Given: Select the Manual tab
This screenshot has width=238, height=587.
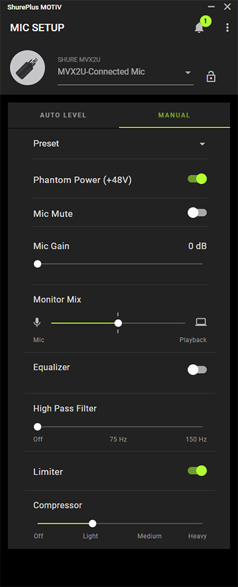Looking at the screenshot, I should coord(174,115).
